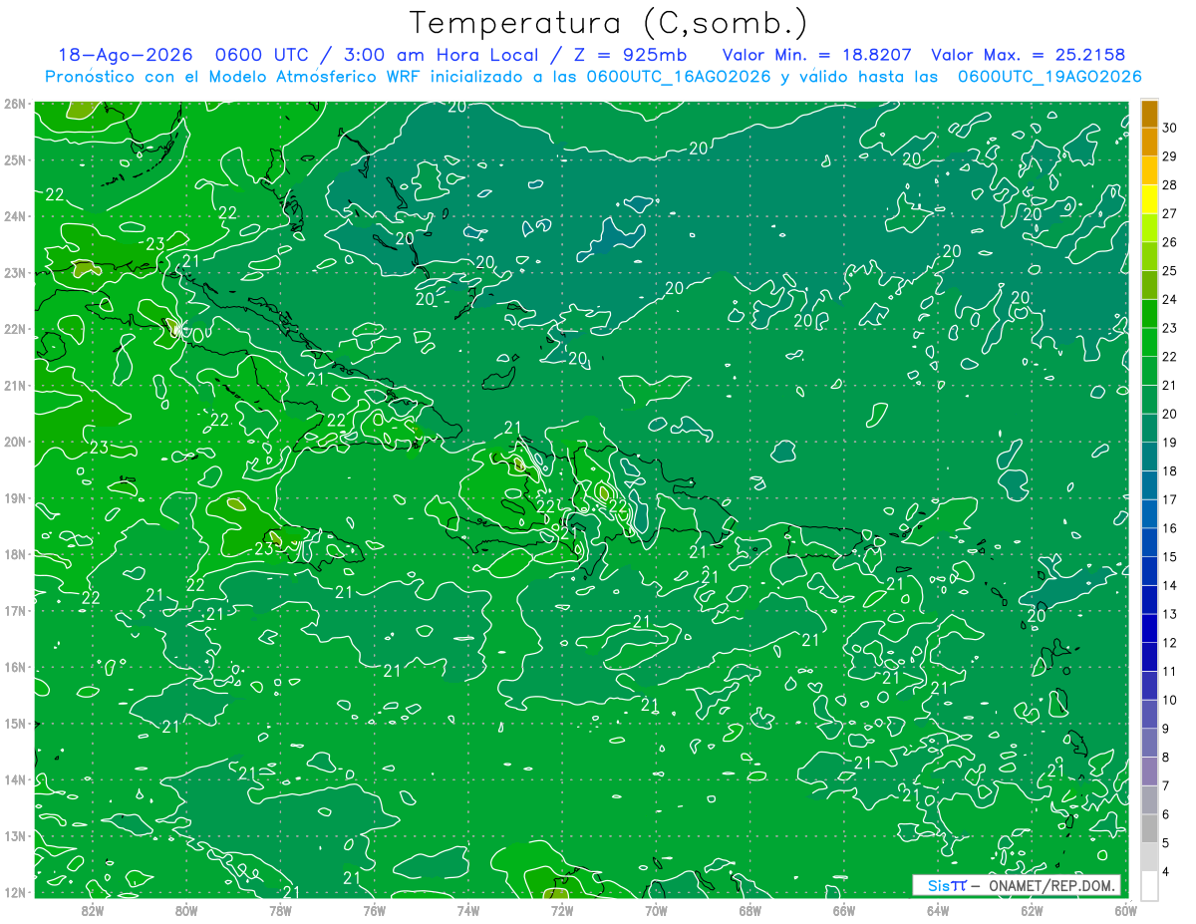Image resolution: width=1196 pixels, height=924 pixels.
Task: Click the '20N' latitude axis label
Action: coord(15,442)
